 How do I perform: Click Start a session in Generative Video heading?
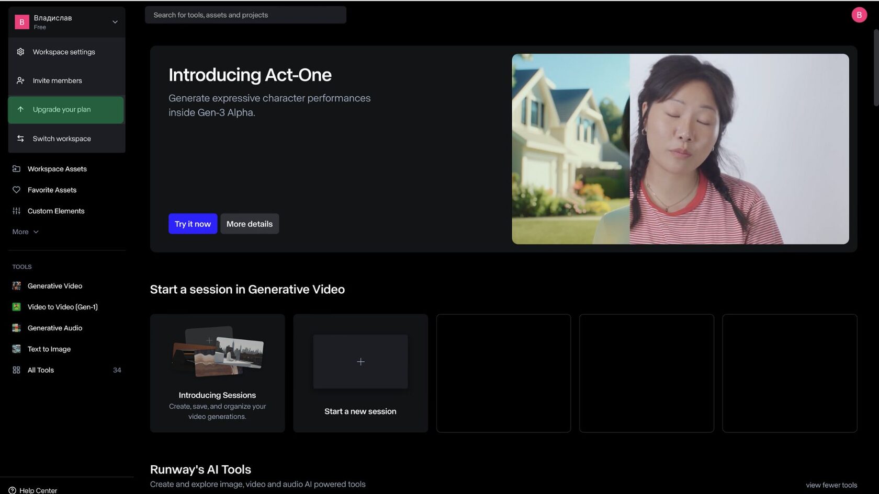coord(247,290)
